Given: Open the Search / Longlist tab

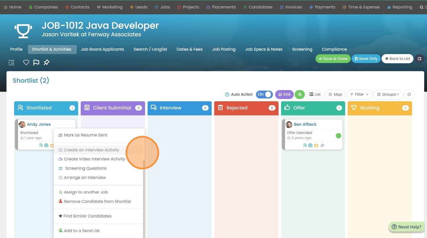Looking at the screenshot, I should click(x=150, y=49).
